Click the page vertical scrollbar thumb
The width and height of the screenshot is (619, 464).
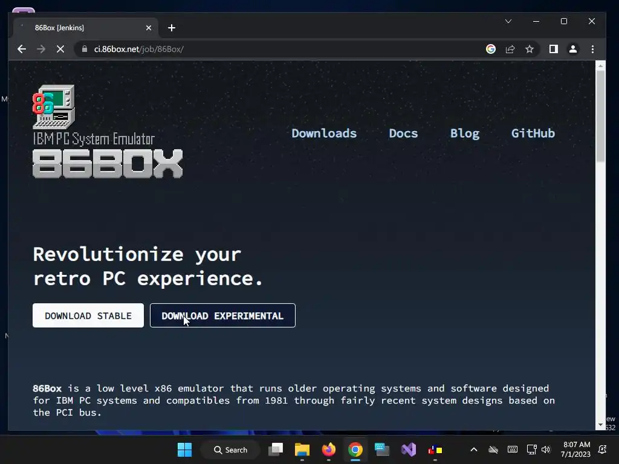600,116
